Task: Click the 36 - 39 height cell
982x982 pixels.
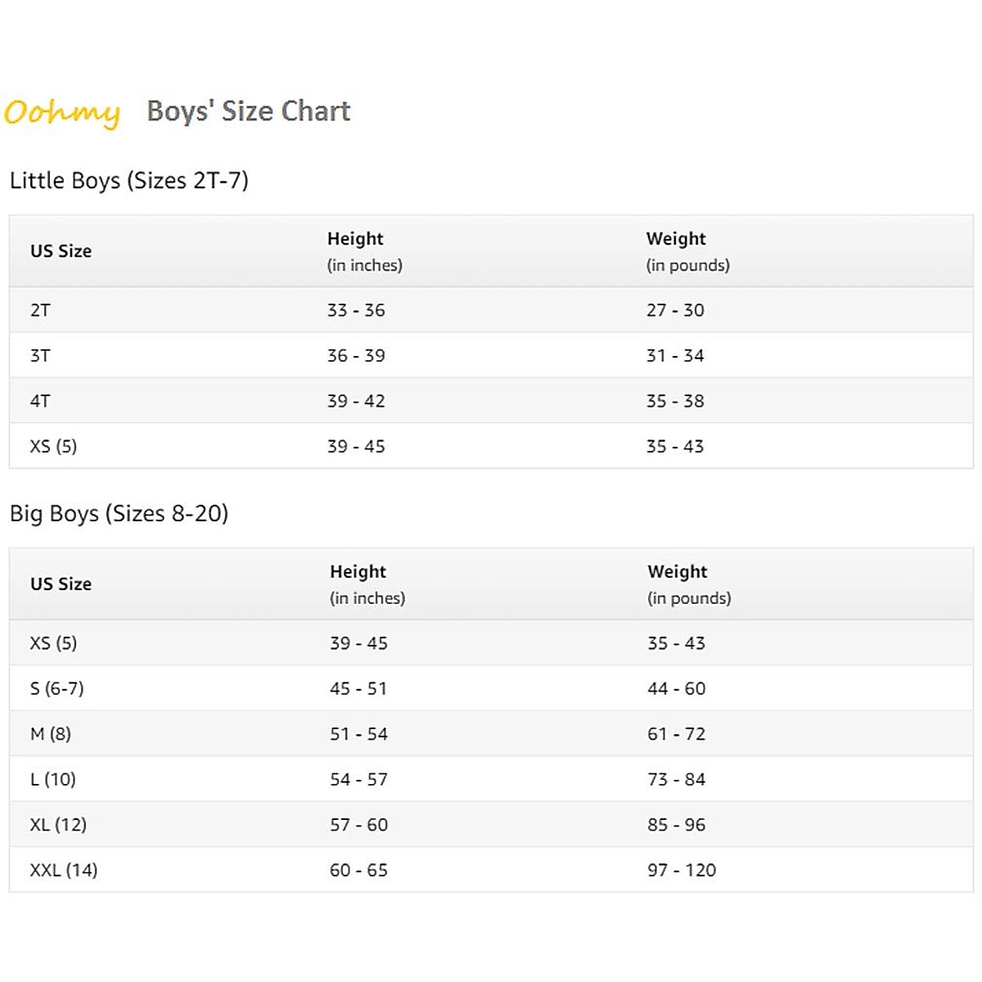Action: (356, 356)
